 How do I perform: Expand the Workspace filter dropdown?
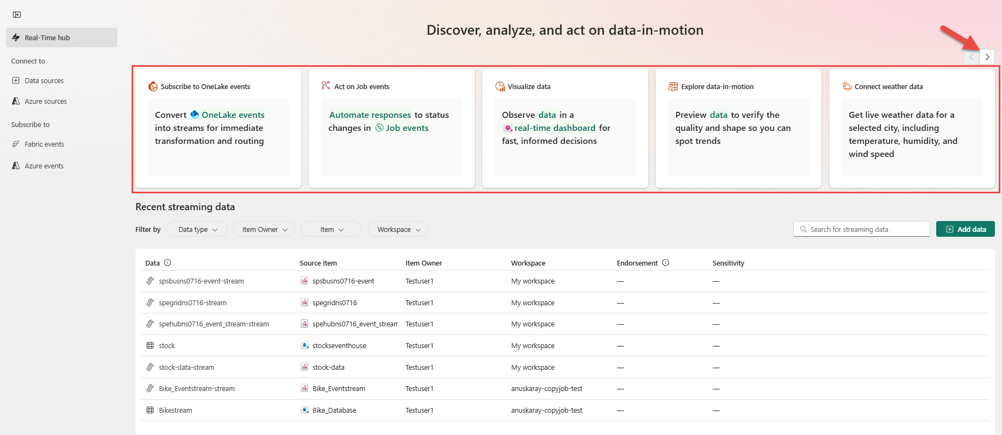pyautogui.click(x=398, y=230)
